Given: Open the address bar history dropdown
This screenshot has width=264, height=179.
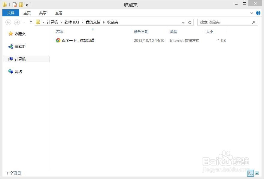Looking at the screenshot, I should [x=183, y=22].
